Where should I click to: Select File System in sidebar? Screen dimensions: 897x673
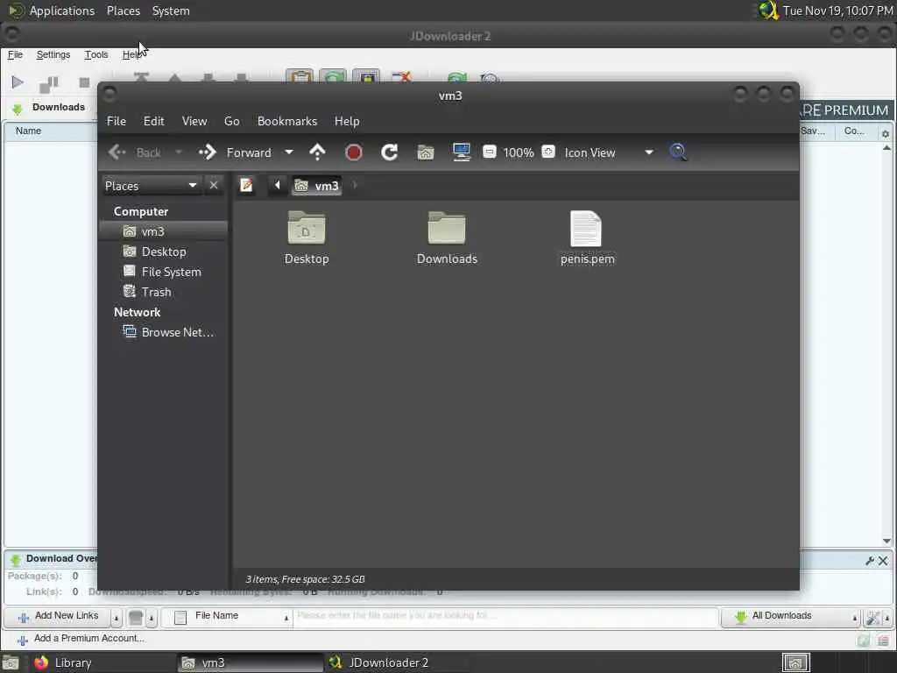pyautogui.click(x=164, y=272)
